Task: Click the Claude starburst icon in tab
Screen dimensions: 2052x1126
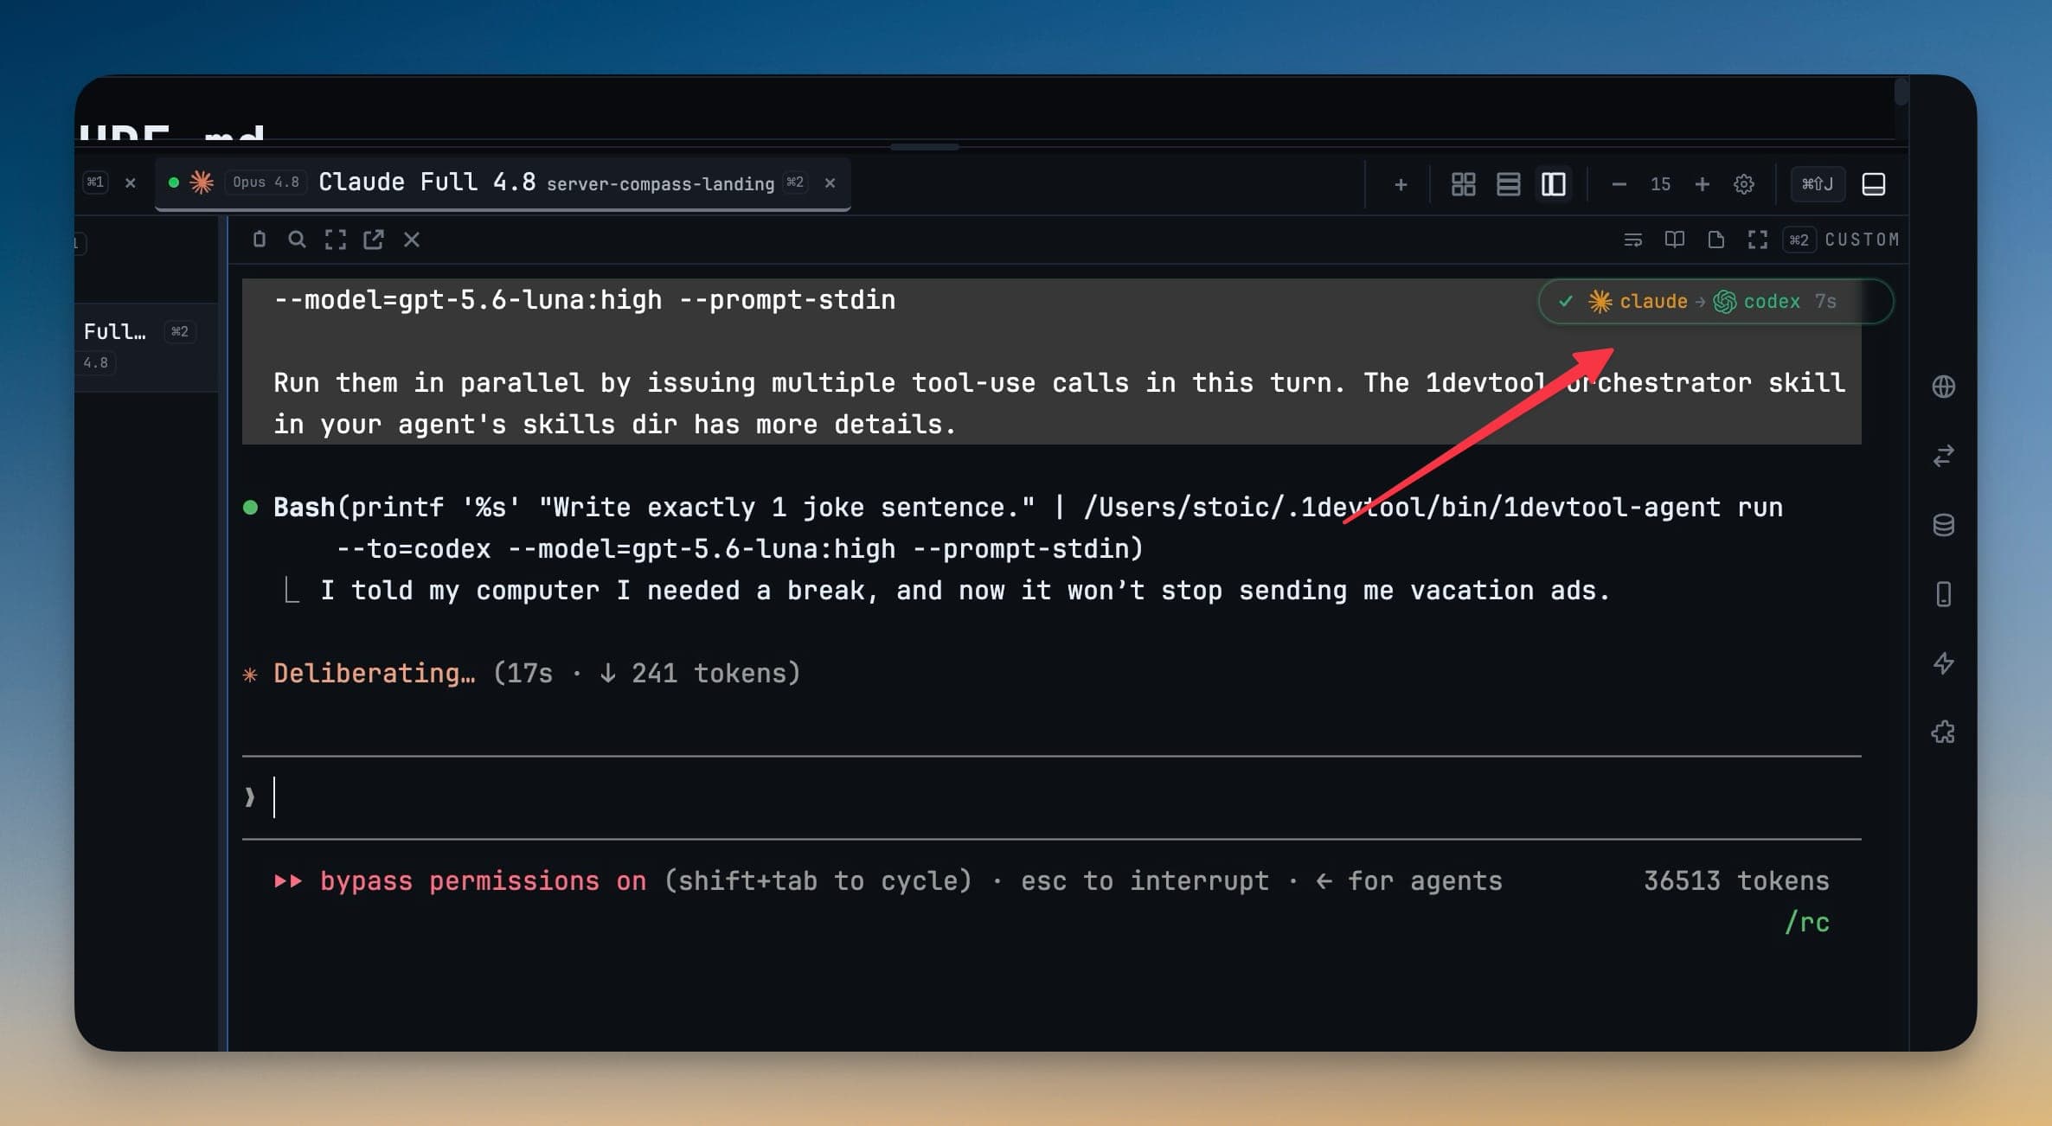Action: (x=202, y=182)
